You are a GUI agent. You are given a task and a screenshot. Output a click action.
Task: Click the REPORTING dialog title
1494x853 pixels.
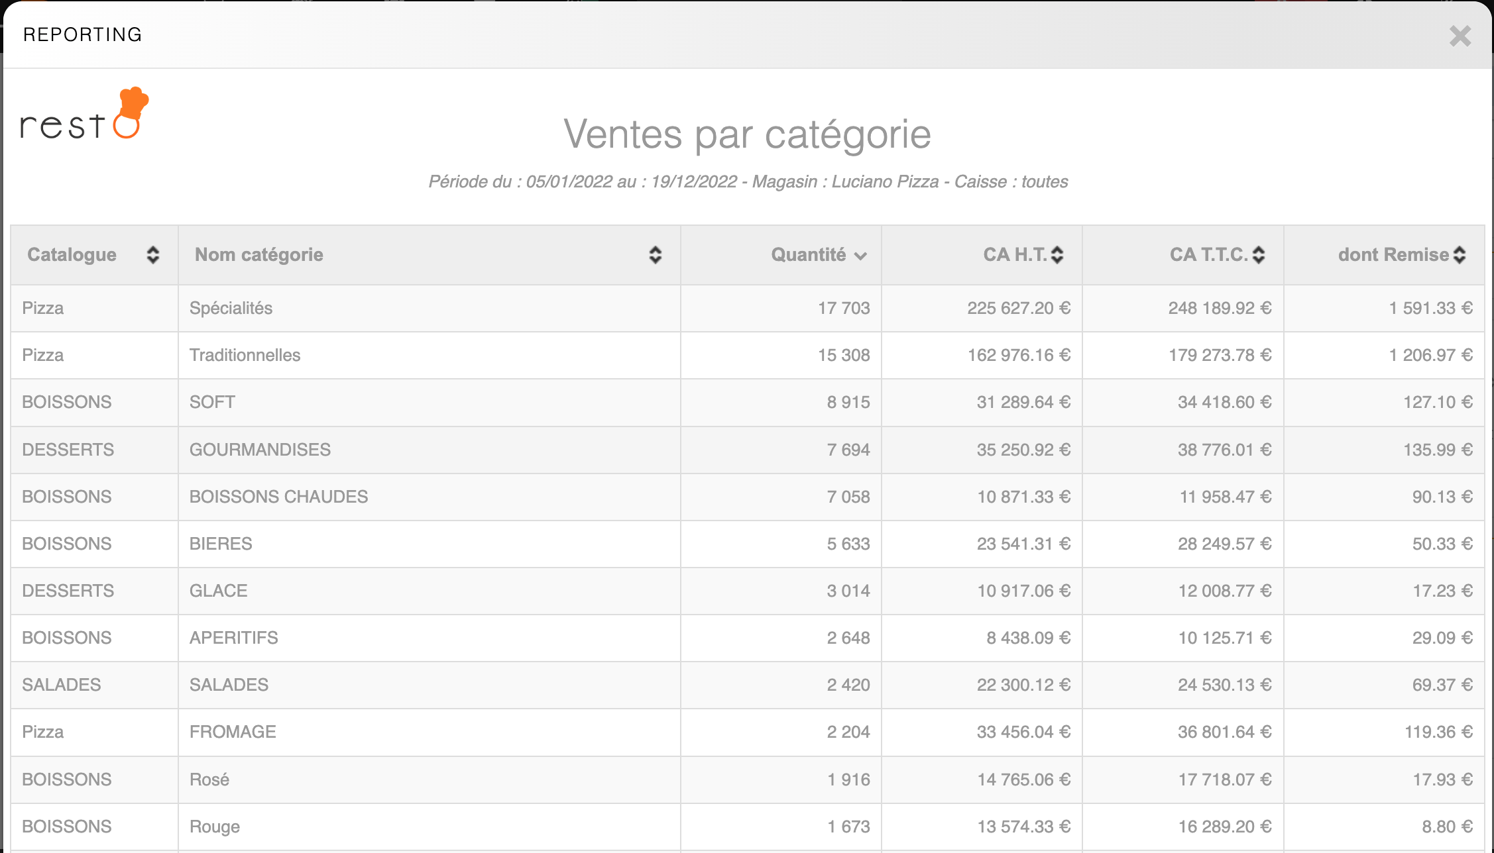83,35
